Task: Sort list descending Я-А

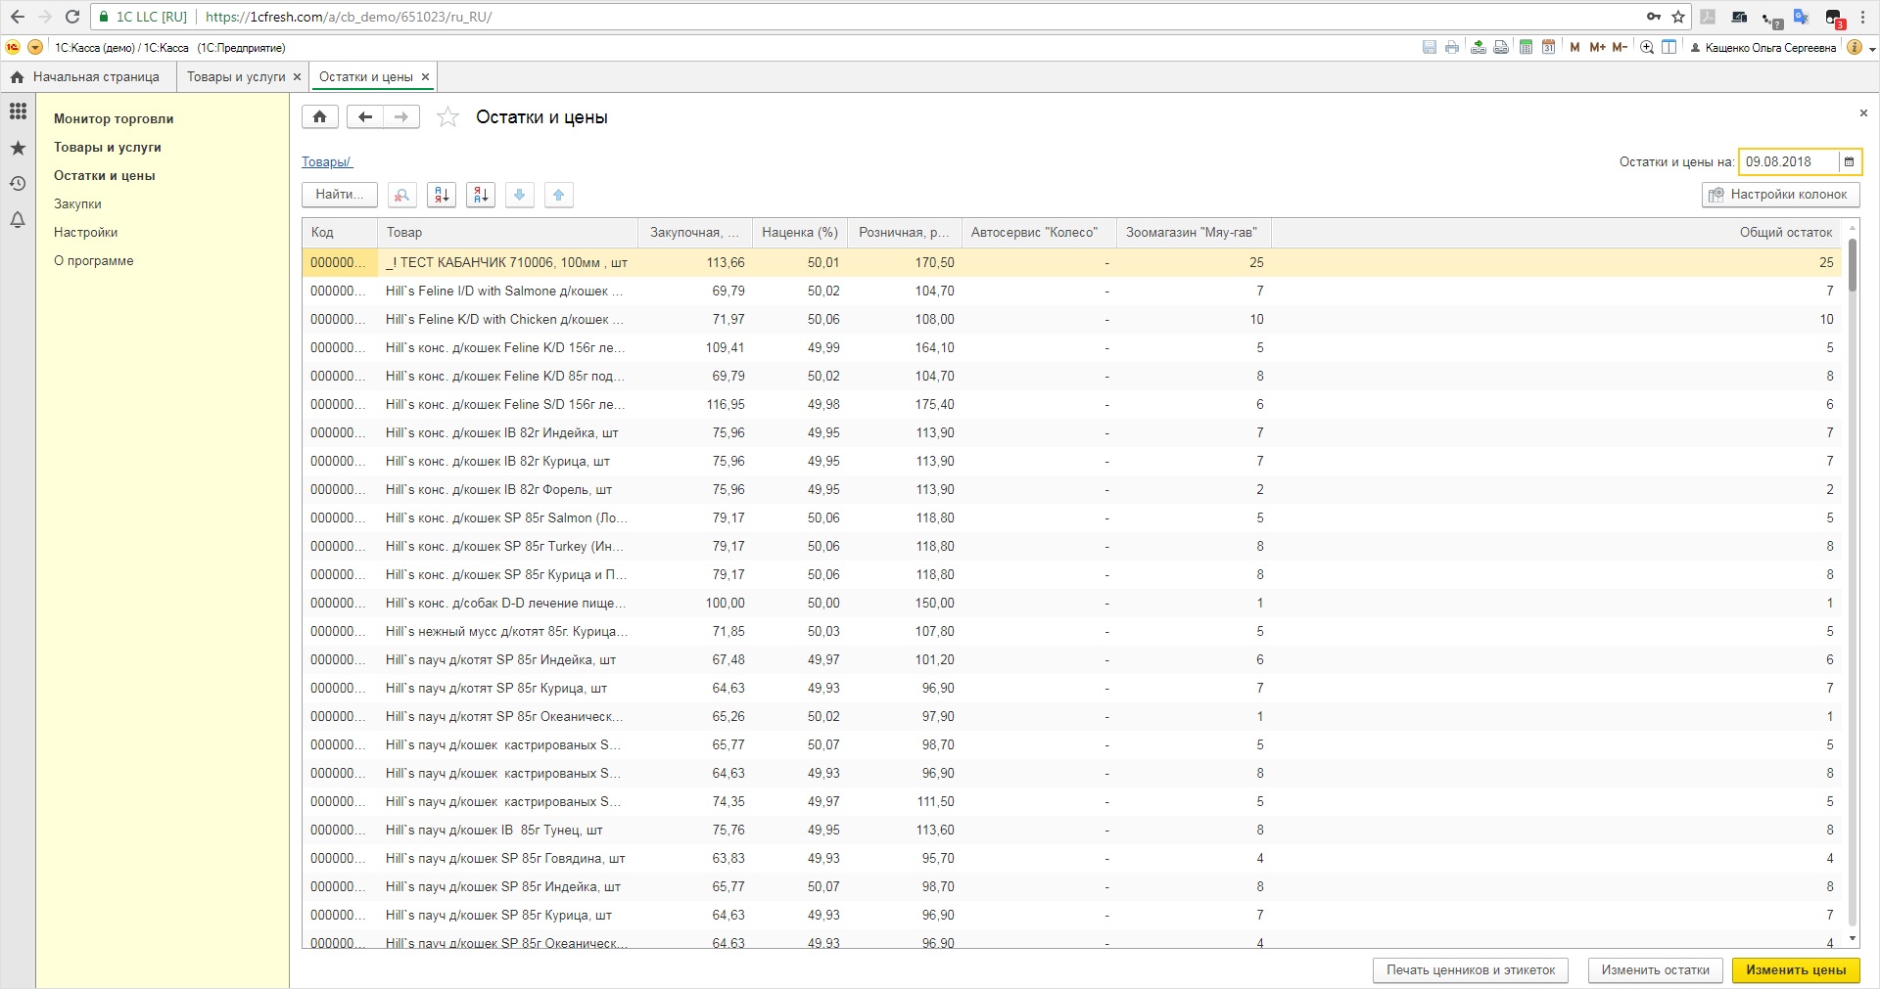Action: pyautogui.click(x=481, y=195)
